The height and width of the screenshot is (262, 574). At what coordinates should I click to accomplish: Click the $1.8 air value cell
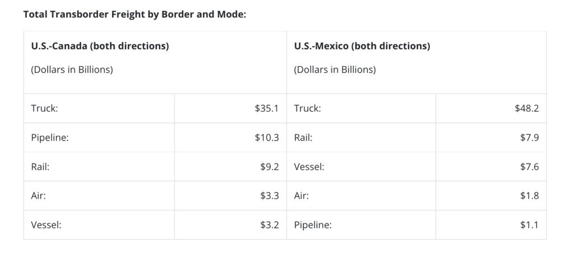tap(529, 195)
